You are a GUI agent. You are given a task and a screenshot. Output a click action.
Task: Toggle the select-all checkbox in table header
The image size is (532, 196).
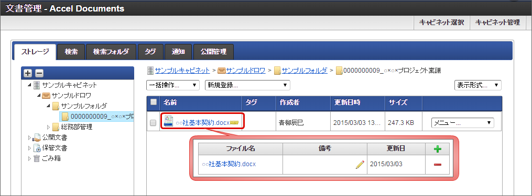(x=154, y=102)
